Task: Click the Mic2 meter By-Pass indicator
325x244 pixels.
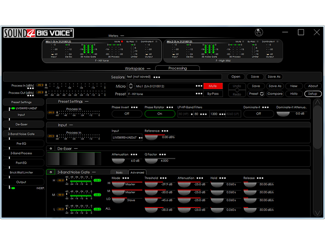Action: click(257, 41)
